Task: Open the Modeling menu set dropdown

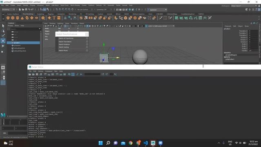Action: 8,9
